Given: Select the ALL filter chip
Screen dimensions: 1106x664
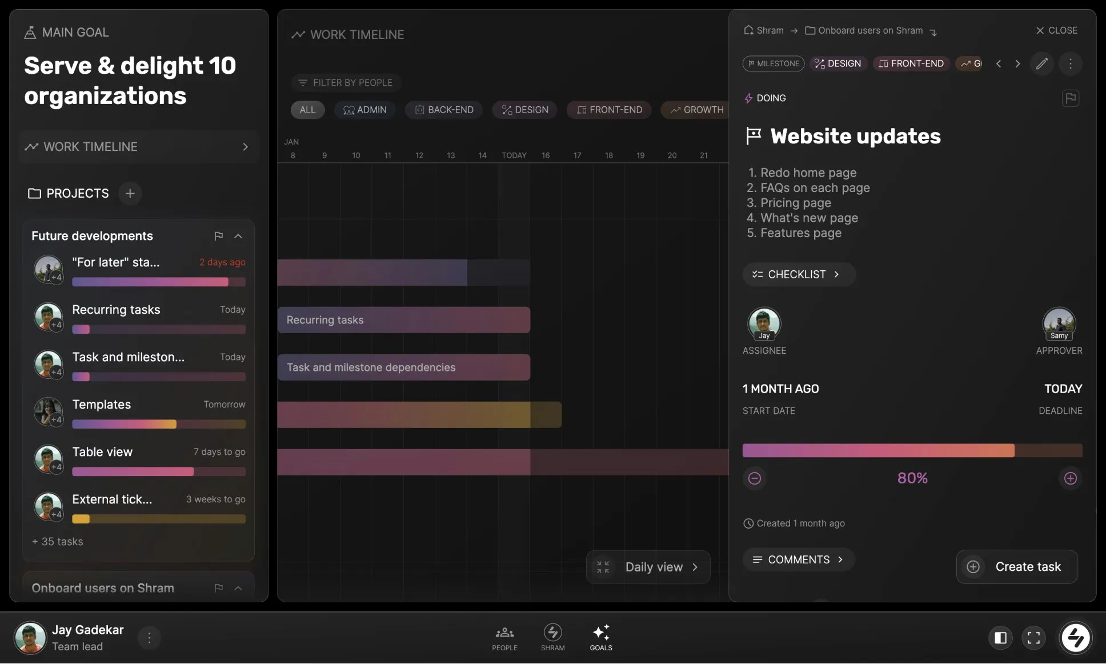Looking at the screenshot, I should click(307, 110).
